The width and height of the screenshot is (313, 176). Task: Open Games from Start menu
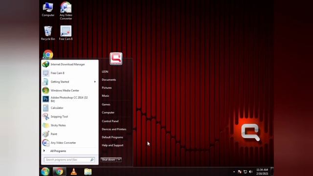tap(106, 104)
